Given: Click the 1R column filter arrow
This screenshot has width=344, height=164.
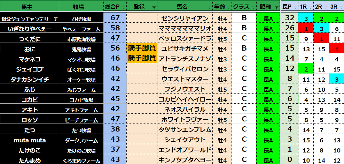Looking at the screenshot, I should coord(310,7).
